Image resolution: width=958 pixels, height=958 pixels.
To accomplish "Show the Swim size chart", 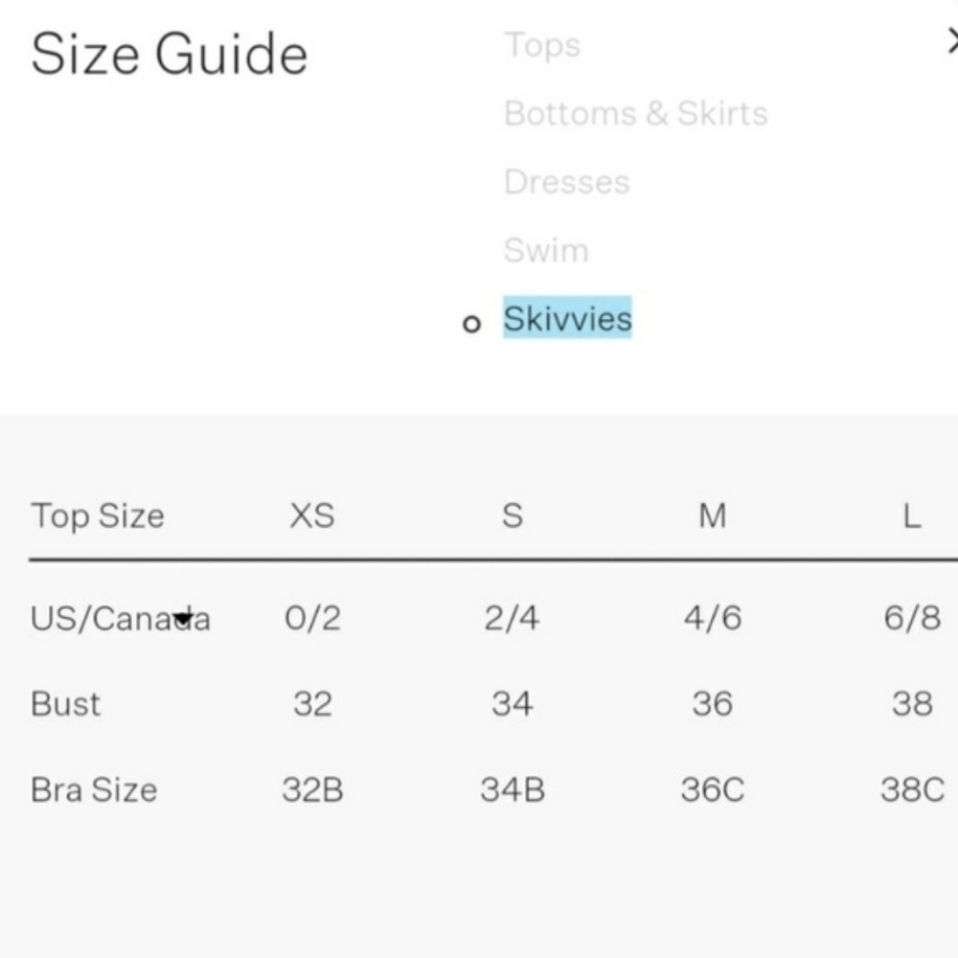I will tap(546, 251).
